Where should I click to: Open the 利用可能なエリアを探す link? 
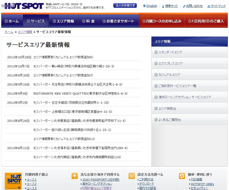97,188
